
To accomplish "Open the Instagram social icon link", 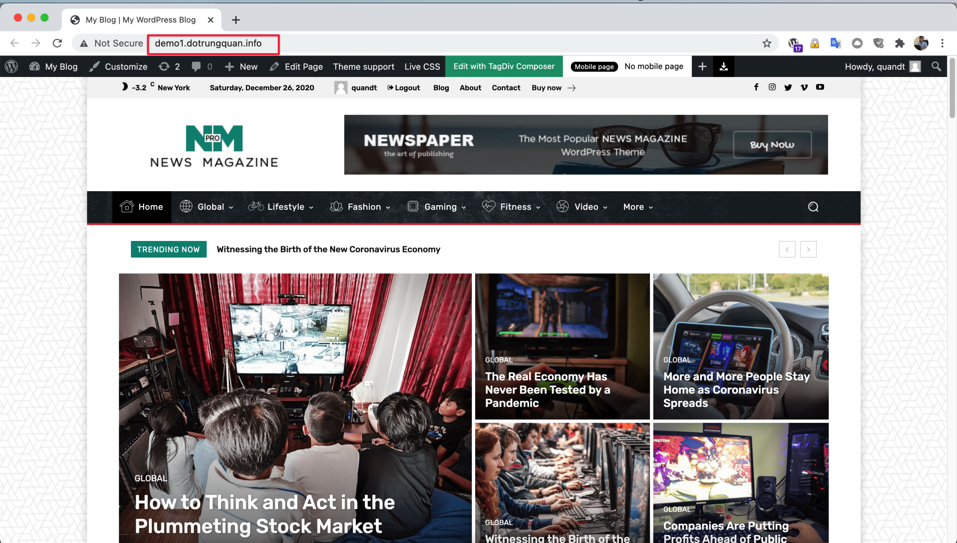I will [772, 87].
